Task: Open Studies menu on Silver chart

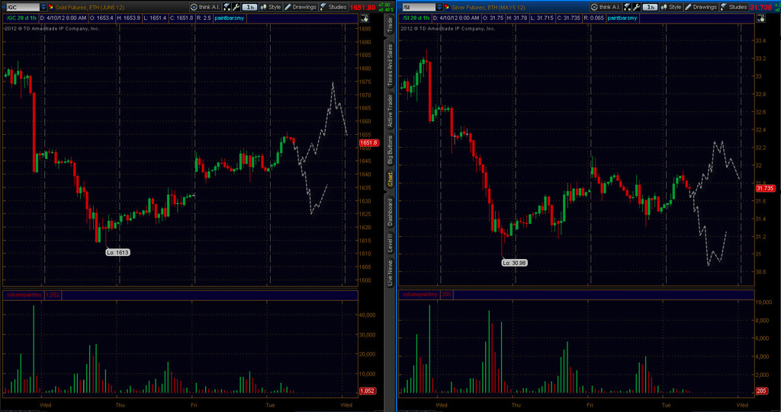Action: click(x=734, y=7)
